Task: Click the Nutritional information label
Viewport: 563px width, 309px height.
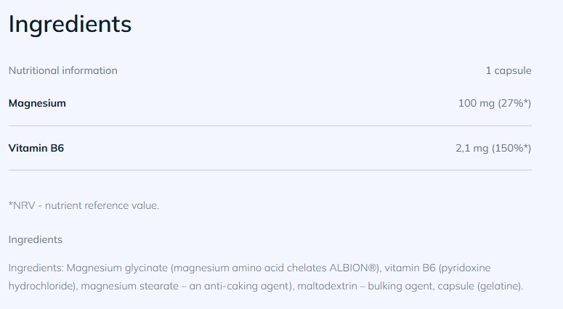Action: pos(62,70)
